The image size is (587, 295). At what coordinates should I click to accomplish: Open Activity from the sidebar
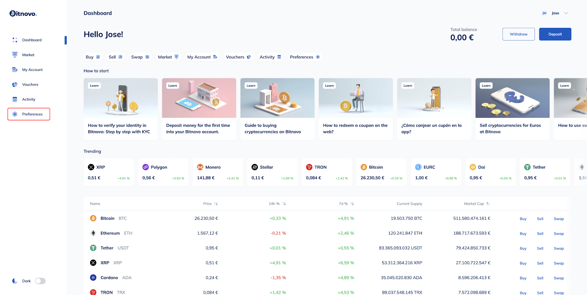click(29, 99)
